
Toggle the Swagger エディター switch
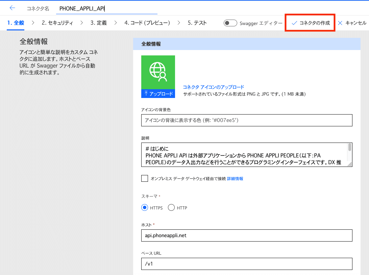pyautogui.click(x=230, y=23)
